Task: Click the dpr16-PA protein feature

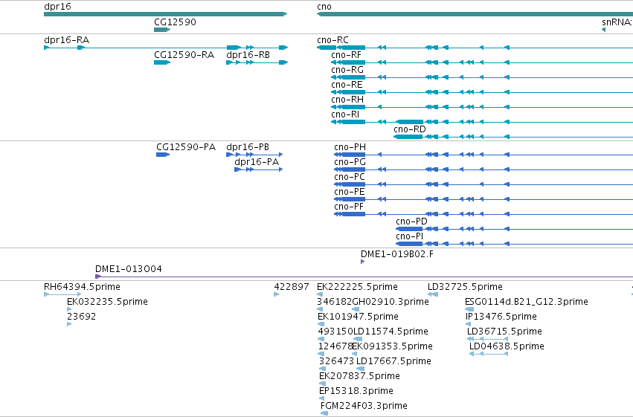Action: [x=259, y=169]
